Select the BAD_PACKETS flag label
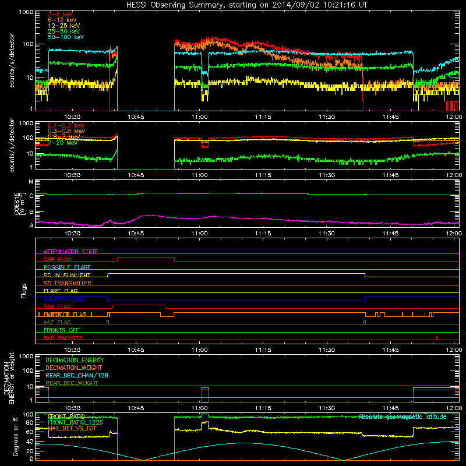This screenshot has height=466, width=466. [x=63, y=338]
